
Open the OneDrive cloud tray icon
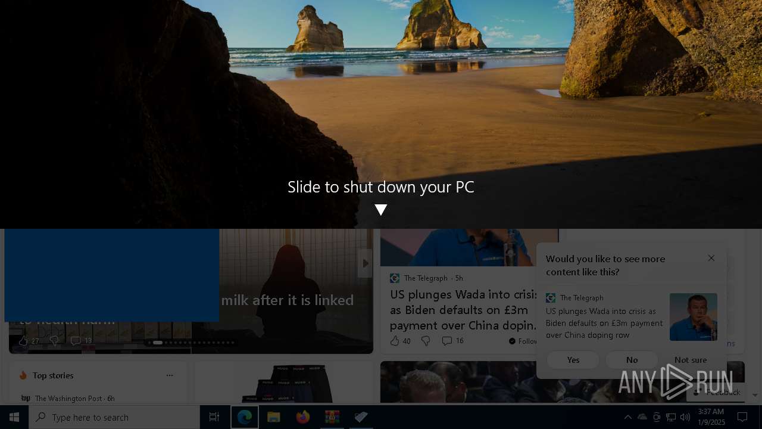point(642,417)
